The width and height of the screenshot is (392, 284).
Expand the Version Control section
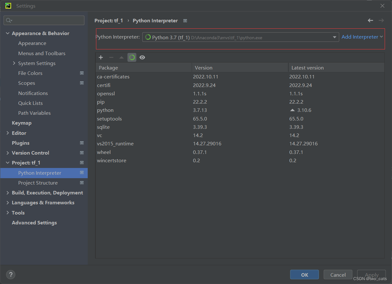pos(8,153)
